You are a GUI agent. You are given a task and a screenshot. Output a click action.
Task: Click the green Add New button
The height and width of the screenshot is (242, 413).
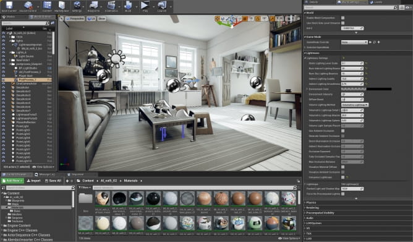click(12, 181)
